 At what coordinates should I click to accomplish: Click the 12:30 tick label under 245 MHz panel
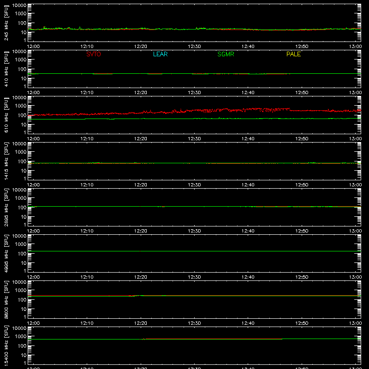pos(194,47)
